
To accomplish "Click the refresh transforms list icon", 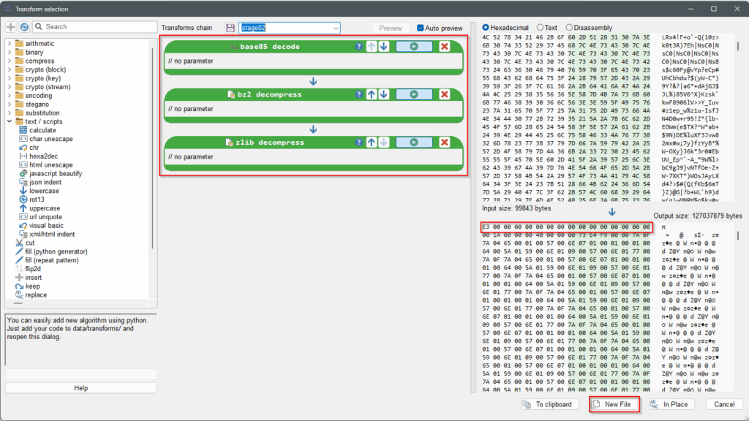I will (24, 27).
